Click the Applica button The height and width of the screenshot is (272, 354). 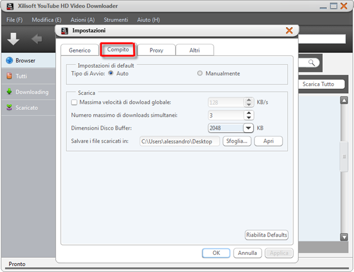tap(279, 253)
